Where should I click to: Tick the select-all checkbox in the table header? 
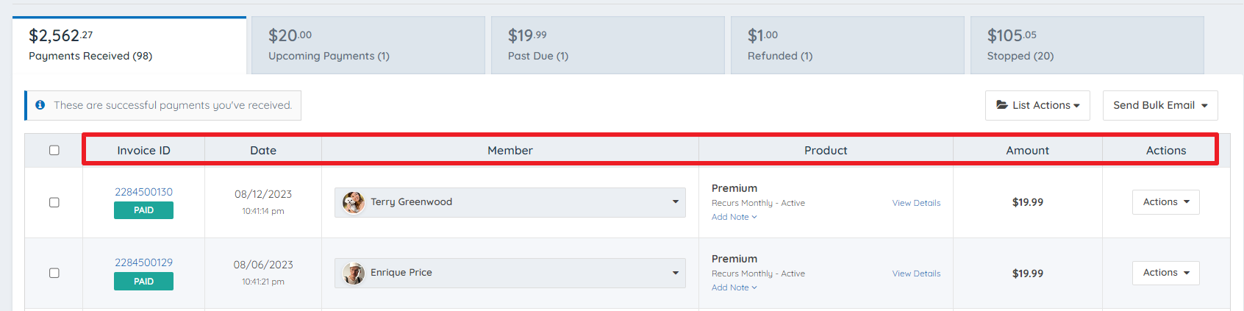point(54,150)
